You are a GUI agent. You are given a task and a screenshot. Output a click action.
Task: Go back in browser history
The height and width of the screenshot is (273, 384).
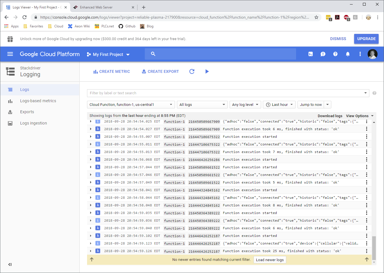[x=6, y=17]
